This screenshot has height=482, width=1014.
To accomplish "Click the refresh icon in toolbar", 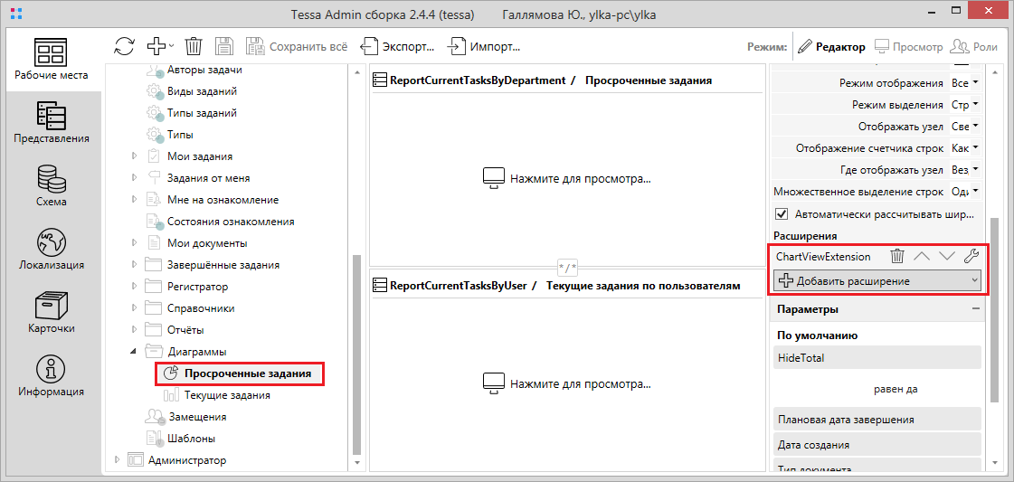I will pos(124,46).
